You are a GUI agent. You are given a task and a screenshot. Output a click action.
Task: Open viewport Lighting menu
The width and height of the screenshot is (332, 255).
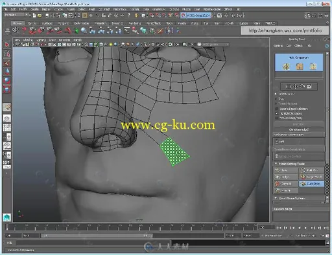[x=41, y=40]
